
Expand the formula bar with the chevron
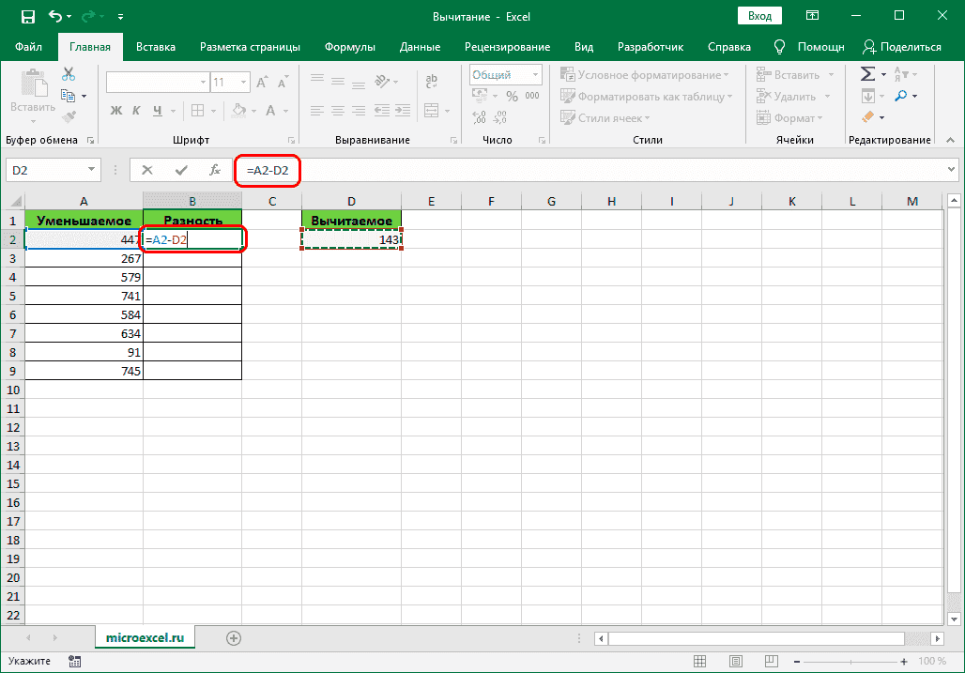pos(951,170)
